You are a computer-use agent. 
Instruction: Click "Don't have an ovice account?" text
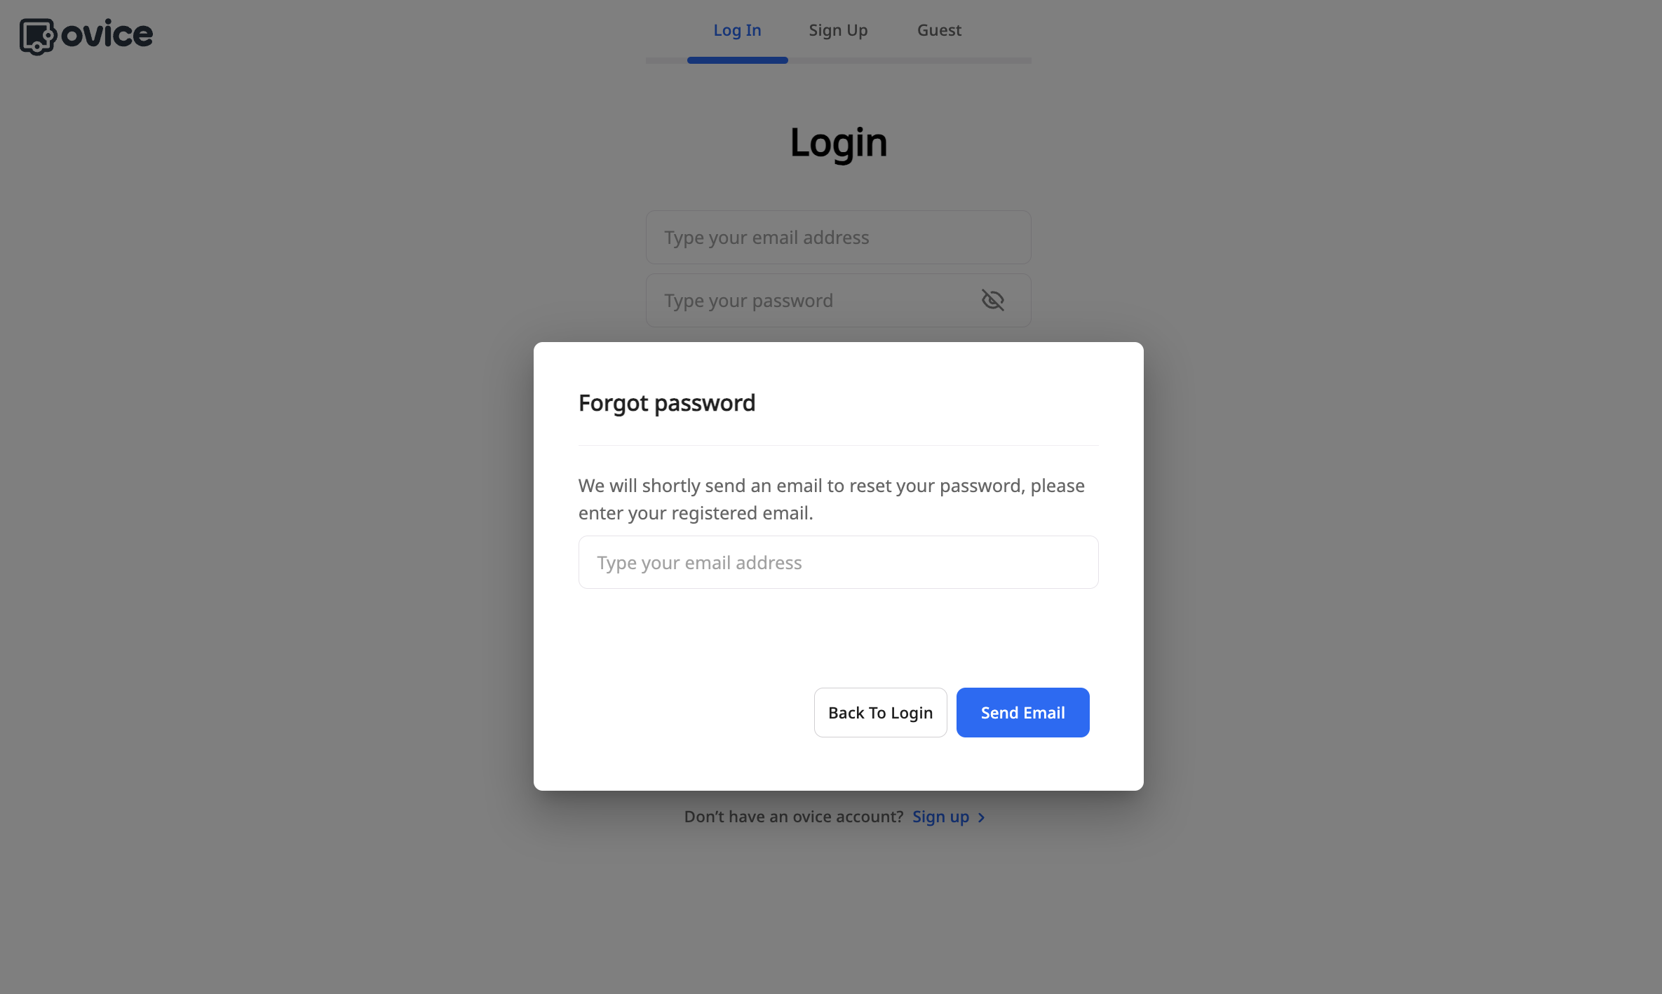793,817
